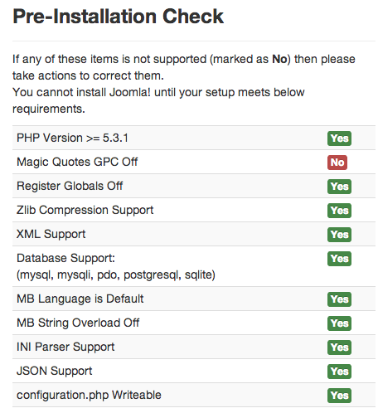Click the MB String Overload Off label
The width and height of the screenshot is (378, 418).
pos(78,323)
